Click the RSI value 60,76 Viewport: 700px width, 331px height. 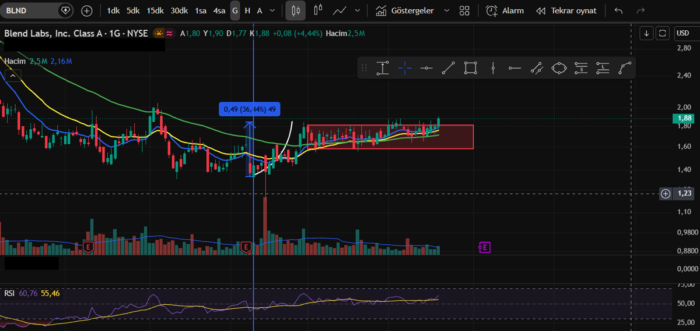[28, 293]
